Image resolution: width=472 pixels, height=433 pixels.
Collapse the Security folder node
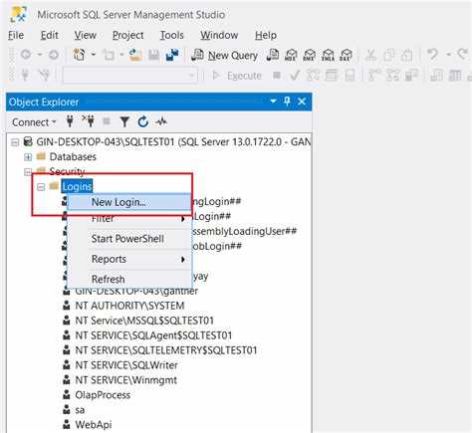(x=28, y=172)
